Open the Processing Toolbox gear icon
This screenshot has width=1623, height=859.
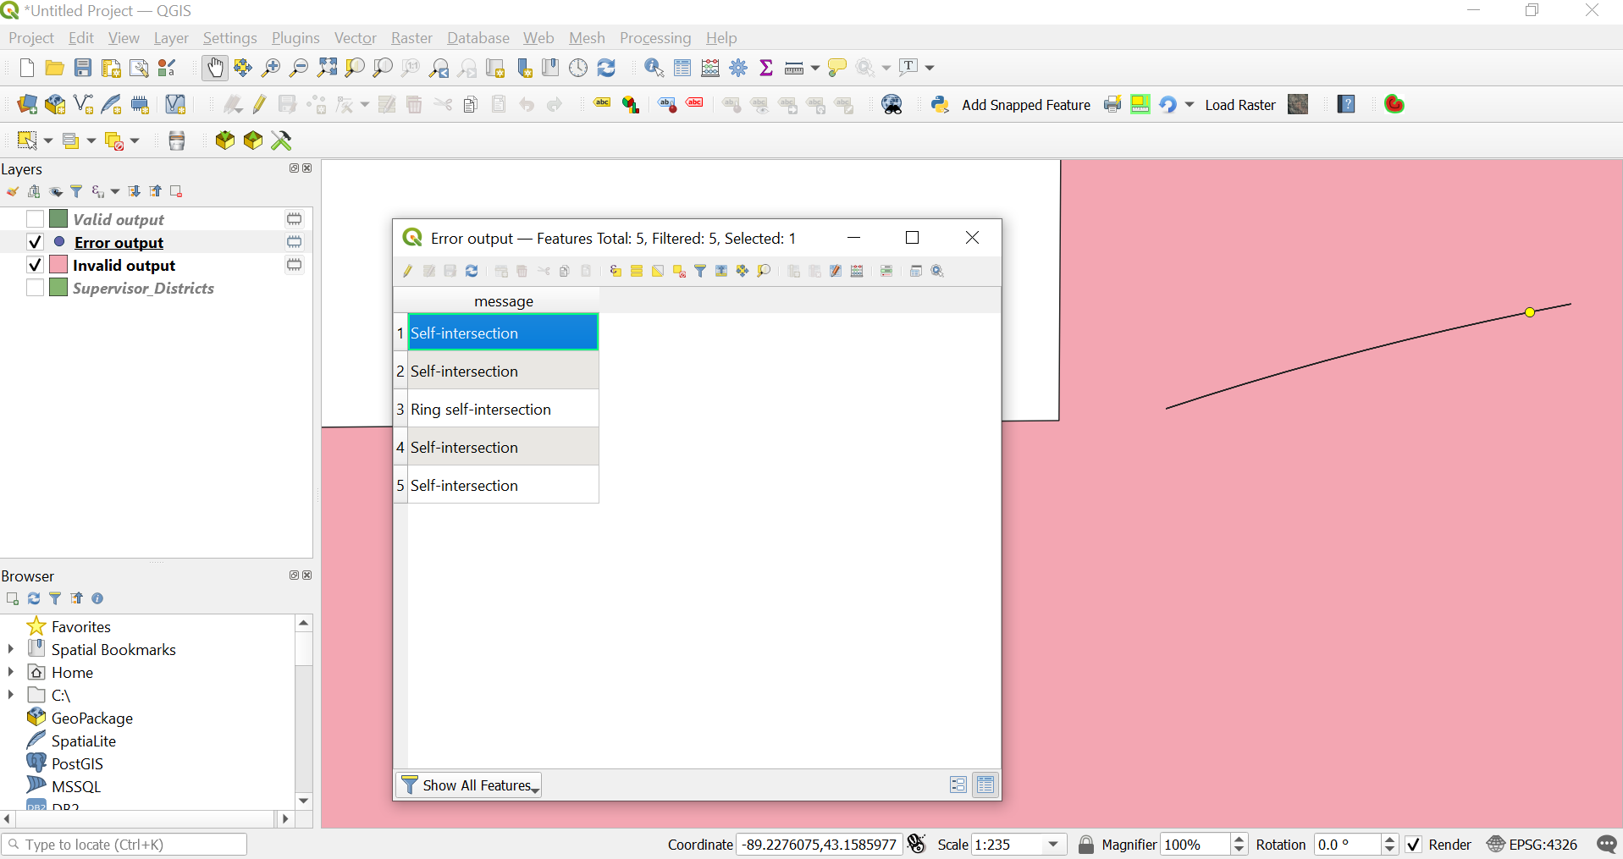[x=738, y=68]
